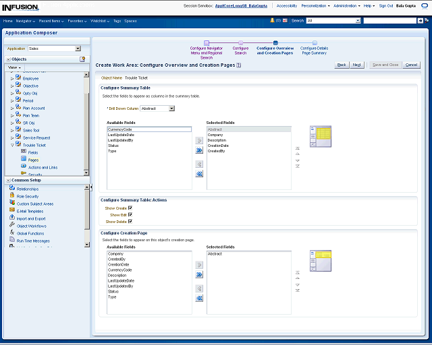Click the E-Mail Templates icon
Image resolution: width=432 pixels, height=345 pixels.
tap(12, 211)
